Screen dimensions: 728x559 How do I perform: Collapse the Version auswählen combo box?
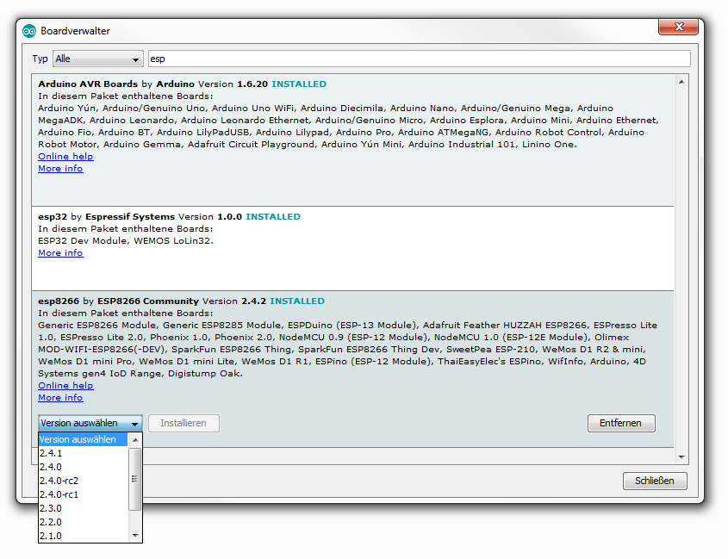[90, 423]
